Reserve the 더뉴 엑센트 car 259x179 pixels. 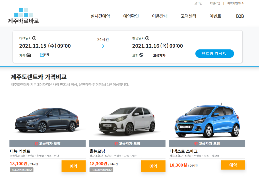point(74,166)
